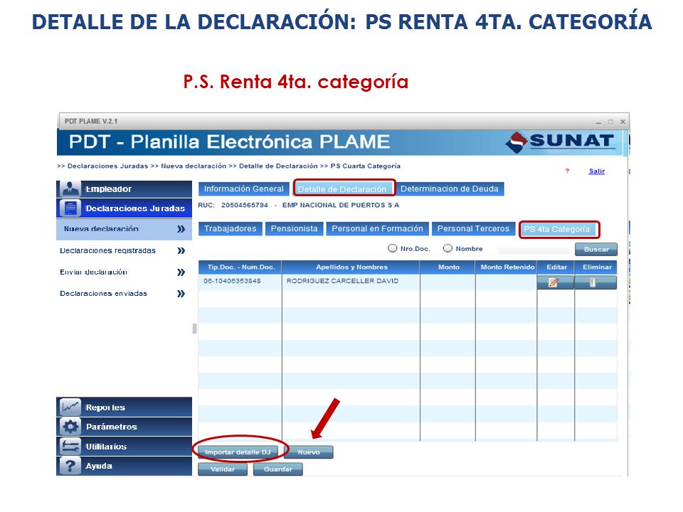The width and height of the screenshot is (683, 512).
Task: Click the Ayuda question mark icon
Action: 70,466
